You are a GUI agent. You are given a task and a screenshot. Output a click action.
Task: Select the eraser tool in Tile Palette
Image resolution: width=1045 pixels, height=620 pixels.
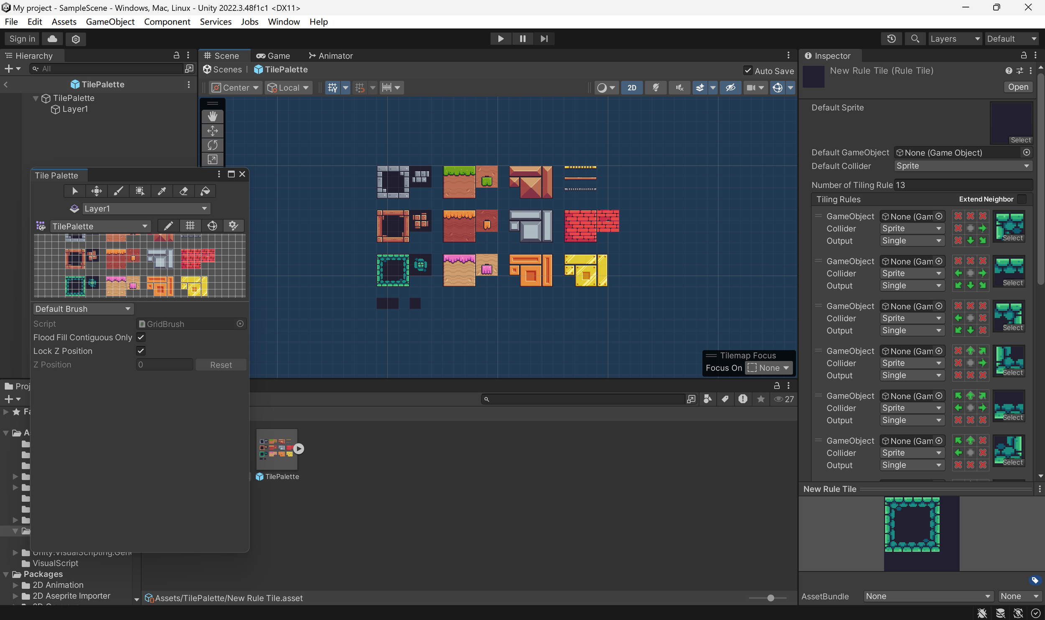click(x=184, y=191)
